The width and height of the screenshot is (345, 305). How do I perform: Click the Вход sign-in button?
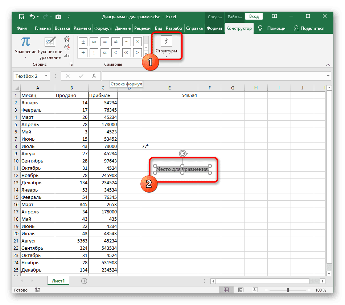click(x=254, y=16)
